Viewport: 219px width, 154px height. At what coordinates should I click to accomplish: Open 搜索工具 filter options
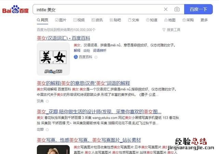171,30
